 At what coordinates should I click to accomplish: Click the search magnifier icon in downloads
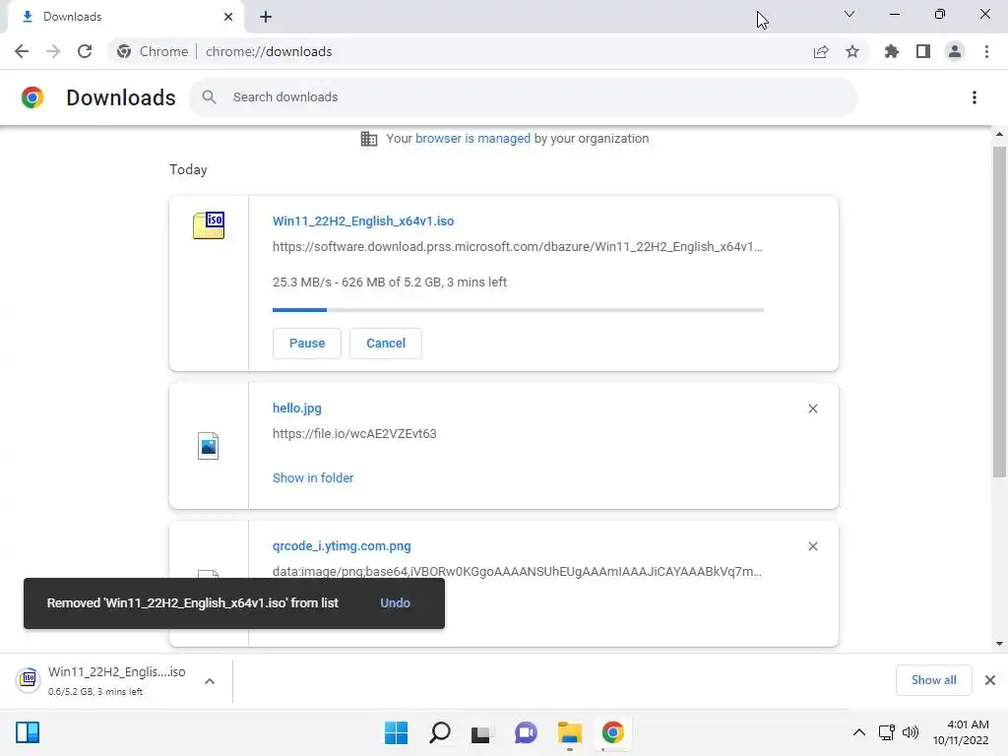pyautogui.click(x=209, y=97)
